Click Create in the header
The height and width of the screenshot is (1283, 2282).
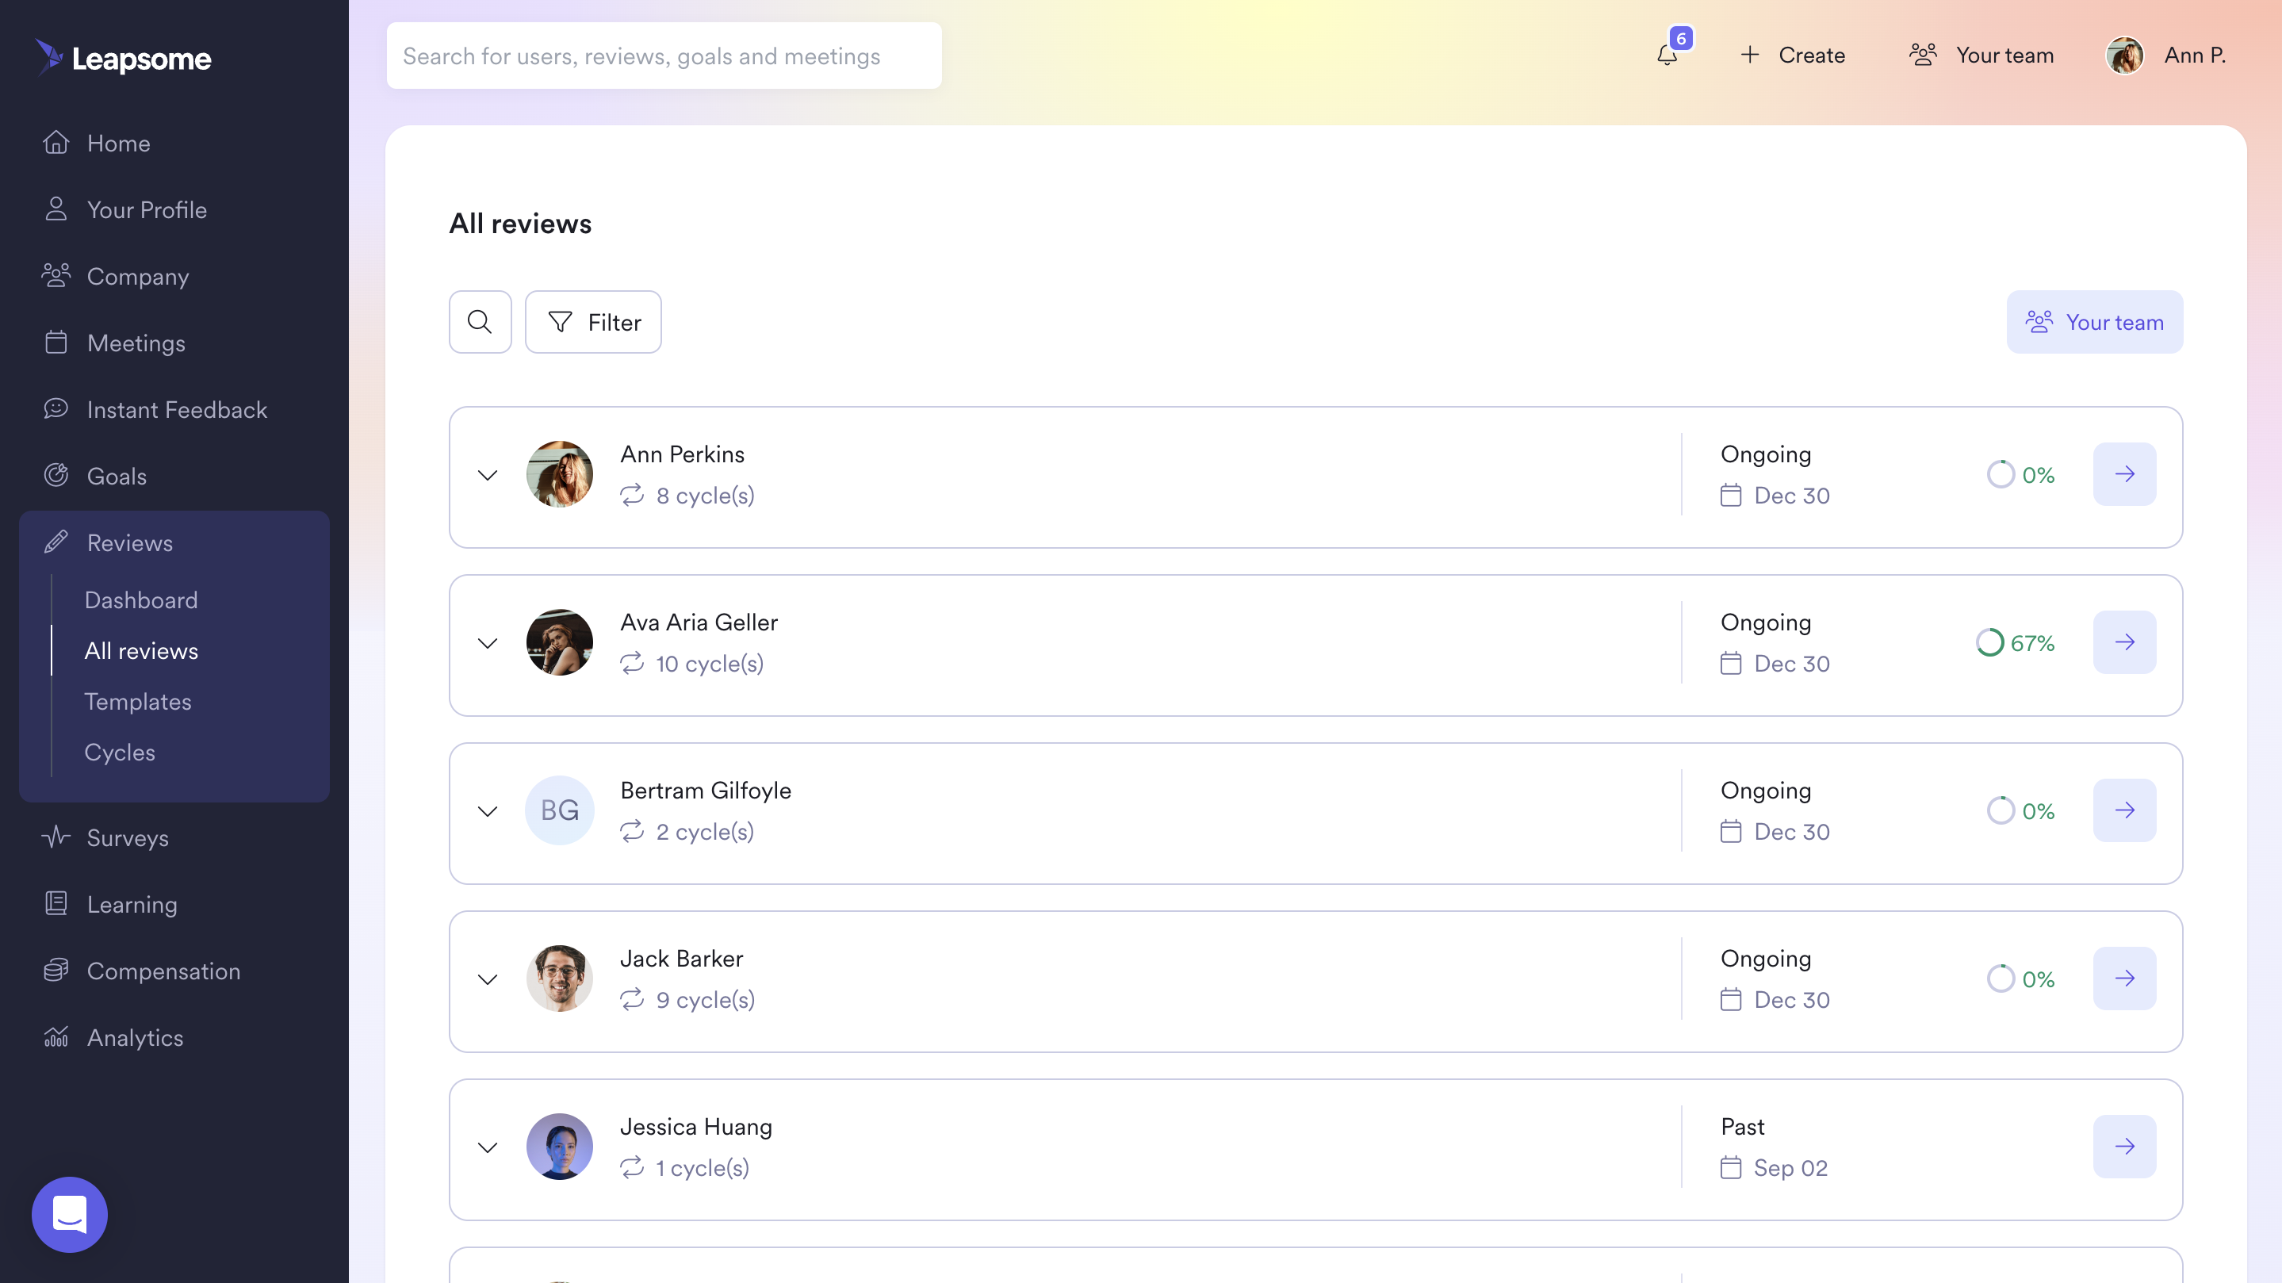pyautogui.click(x=1792, y=55)
